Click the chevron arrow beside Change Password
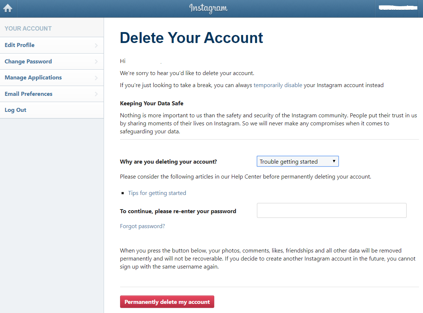Screen dimensions: 423x313 (96, 62)
